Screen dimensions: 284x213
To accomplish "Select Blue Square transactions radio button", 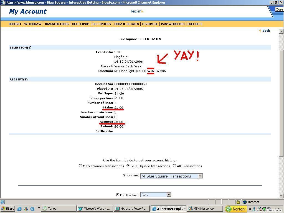I will pos(128,166).
